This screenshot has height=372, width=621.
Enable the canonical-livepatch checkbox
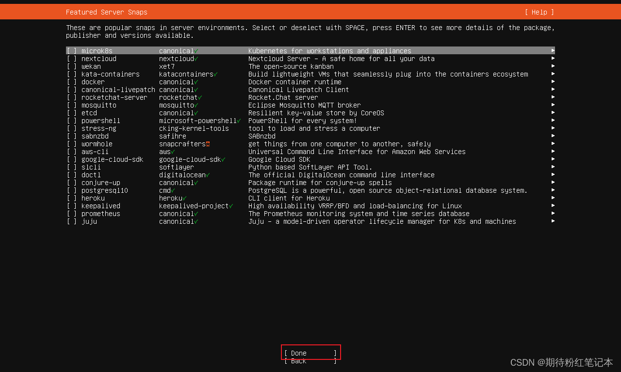click(x=72, y=90)
